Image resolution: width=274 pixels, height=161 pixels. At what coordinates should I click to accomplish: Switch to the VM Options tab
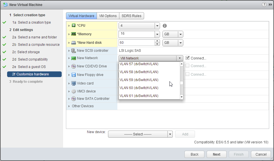[x=108, y=16]
